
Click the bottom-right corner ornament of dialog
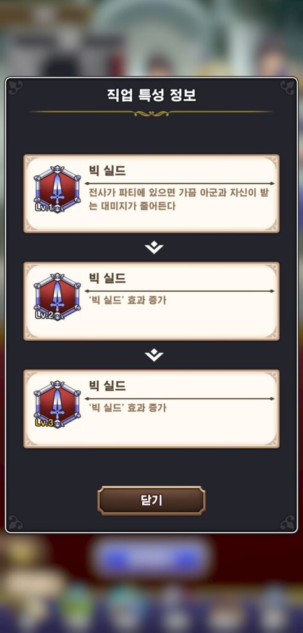(x=288, y=522)
